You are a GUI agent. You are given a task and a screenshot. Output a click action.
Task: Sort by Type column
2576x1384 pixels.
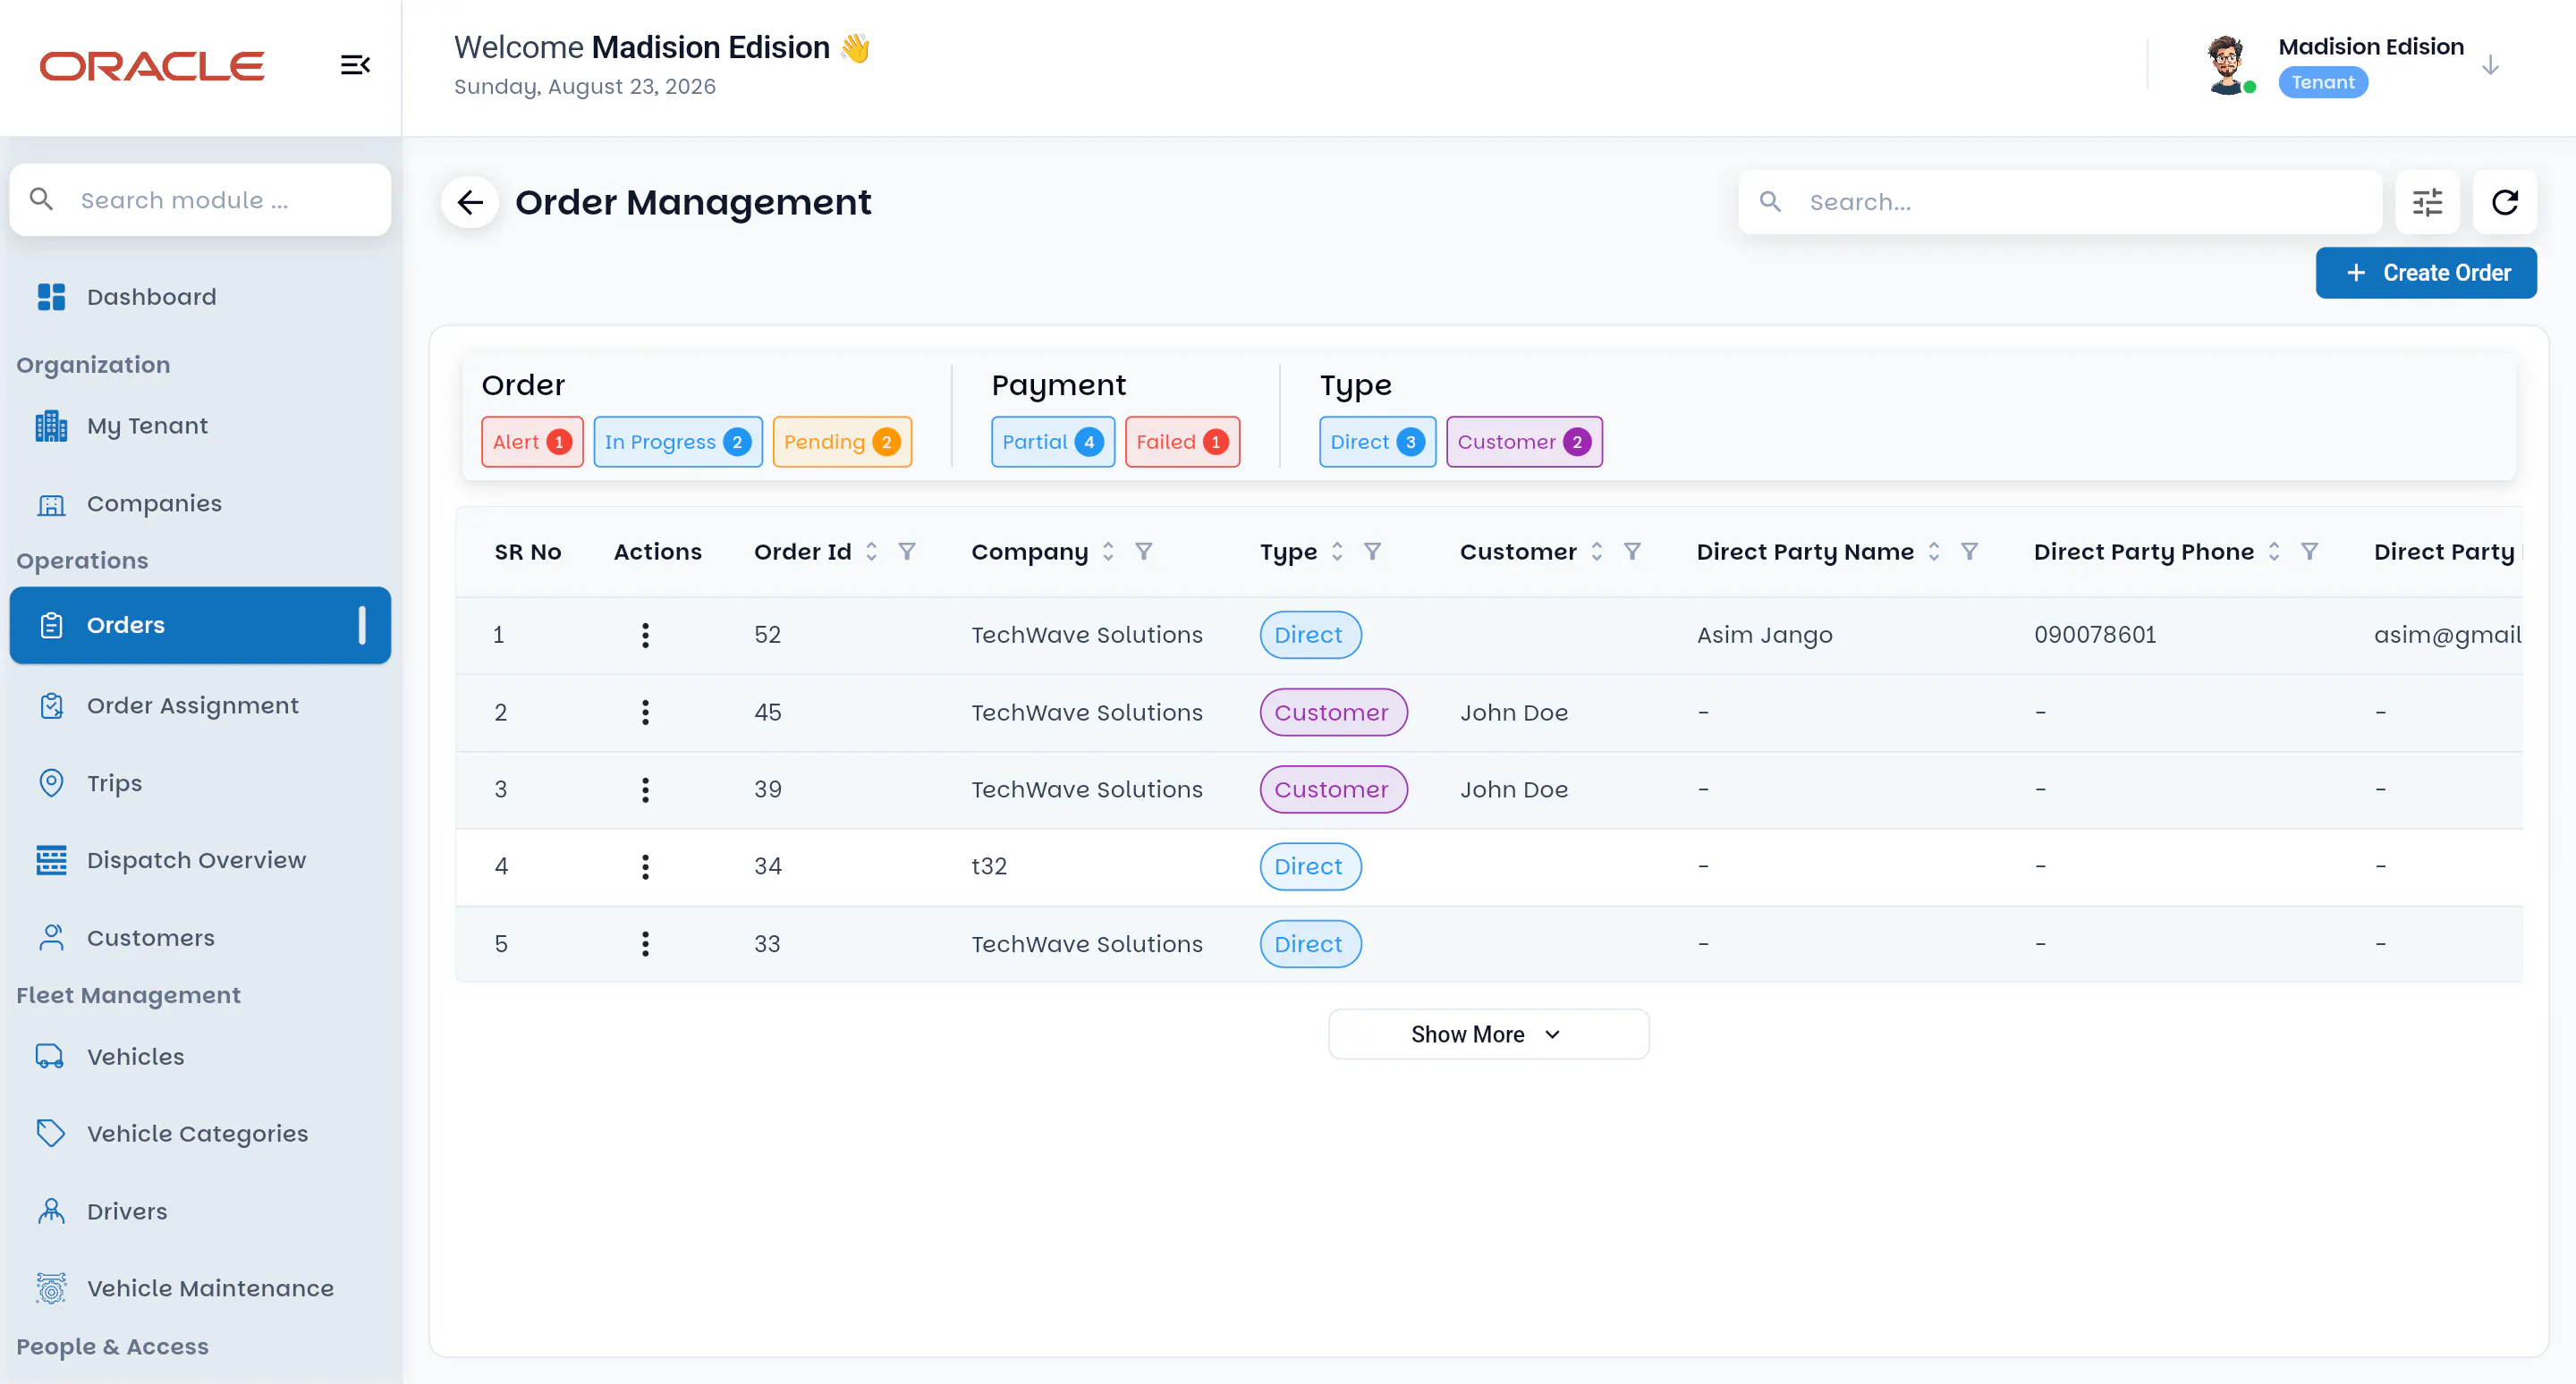pyautogui.click(x=1337, y=552)
